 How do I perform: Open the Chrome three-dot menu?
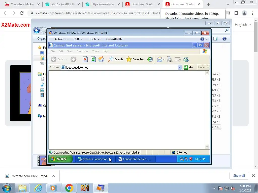252,13
